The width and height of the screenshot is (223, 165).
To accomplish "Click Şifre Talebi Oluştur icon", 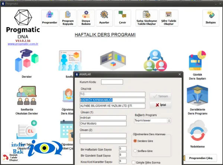I will [168, 18].
